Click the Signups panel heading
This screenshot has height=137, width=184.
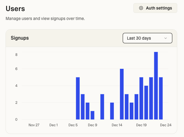pos(20,38)
